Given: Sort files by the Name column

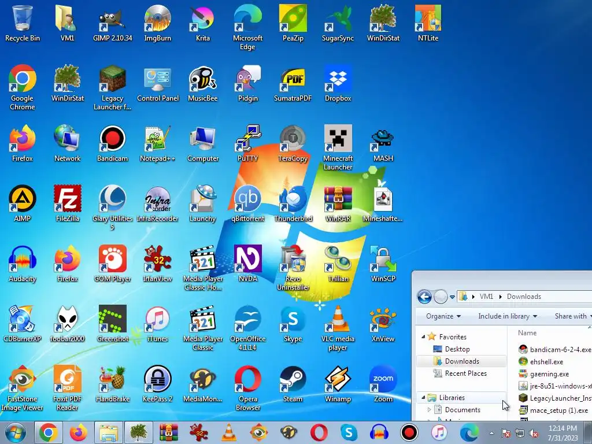Looking at the screenshot, I should pyautogui.click(x=527, y=332).
